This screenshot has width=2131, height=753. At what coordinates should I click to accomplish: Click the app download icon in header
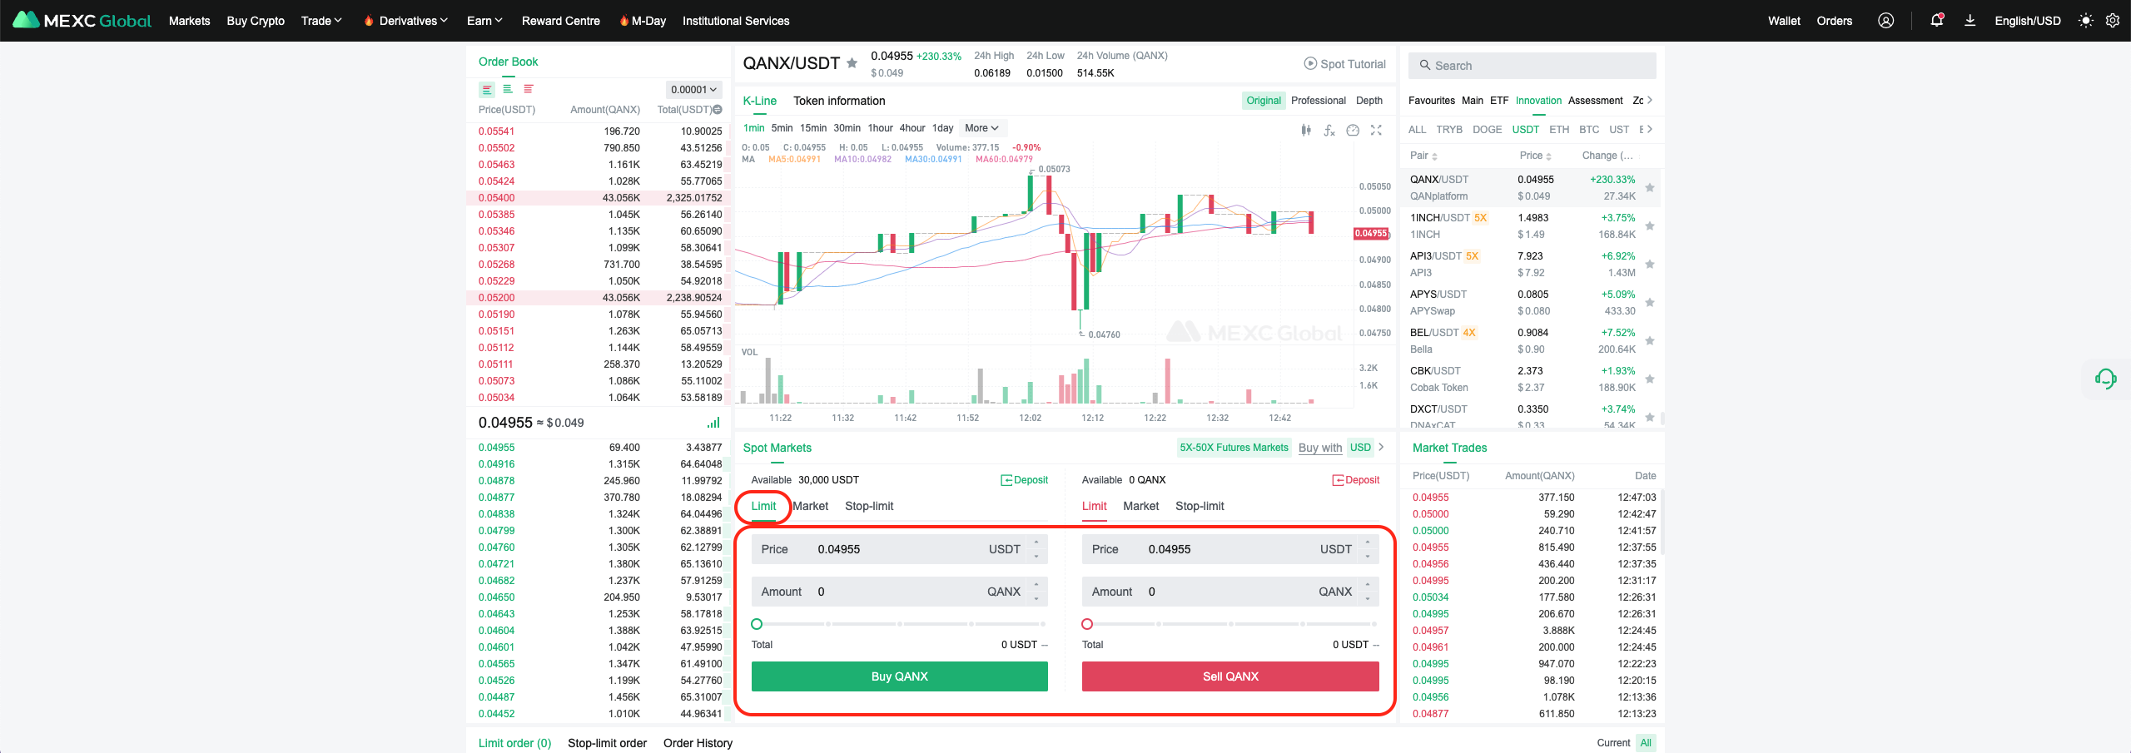pyautogui.click(x=1970, y=21)
